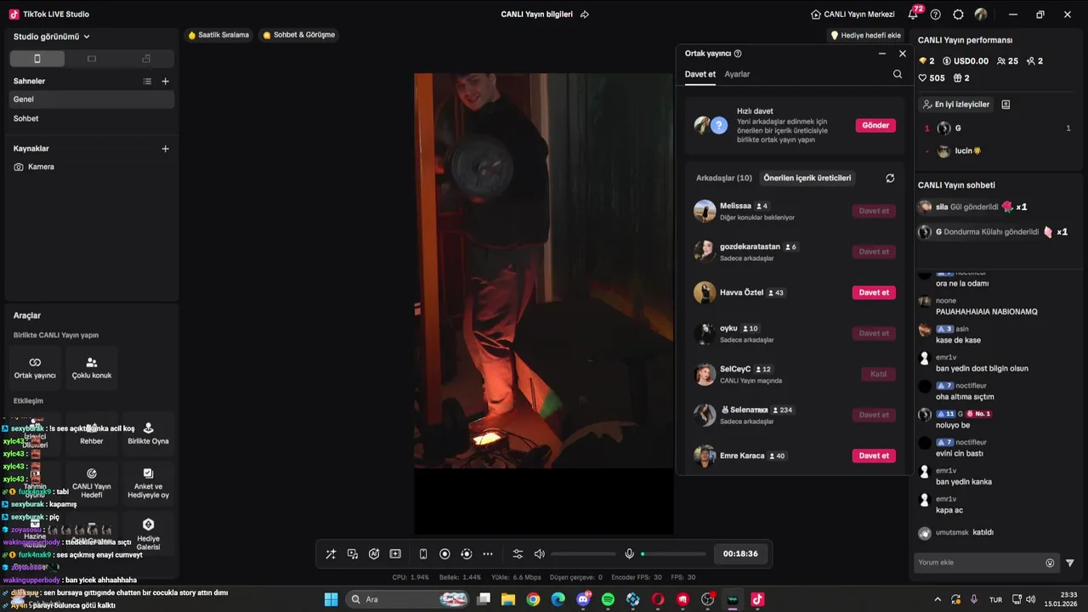Select the portrait phone layout toggle

coord(37,59)
